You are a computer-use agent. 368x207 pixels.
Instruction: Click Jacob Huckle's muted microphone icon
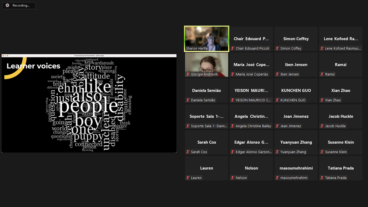point(322,126)
